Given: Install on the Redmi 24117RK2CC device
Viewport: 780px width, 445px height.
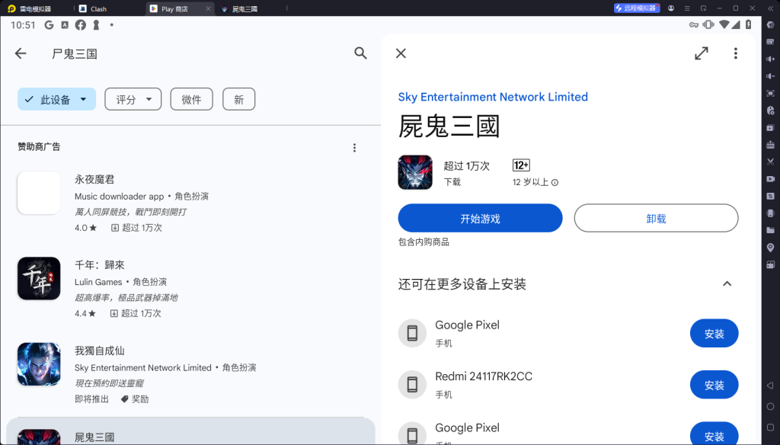Looking at the screenshot, I should (x=714, y=385).
